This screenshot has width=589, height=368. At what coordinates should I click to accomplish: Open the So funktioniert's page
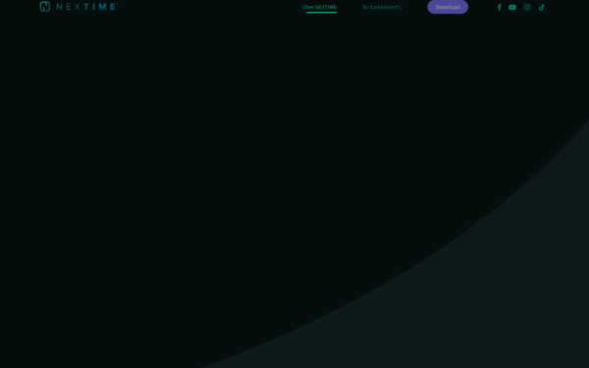(382, 7)
